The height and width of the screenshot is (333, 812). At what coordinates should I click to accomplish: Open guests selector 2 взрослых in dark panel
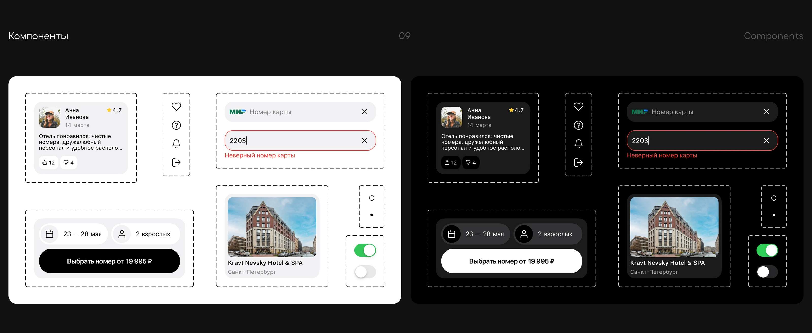[x=548, y=234]
